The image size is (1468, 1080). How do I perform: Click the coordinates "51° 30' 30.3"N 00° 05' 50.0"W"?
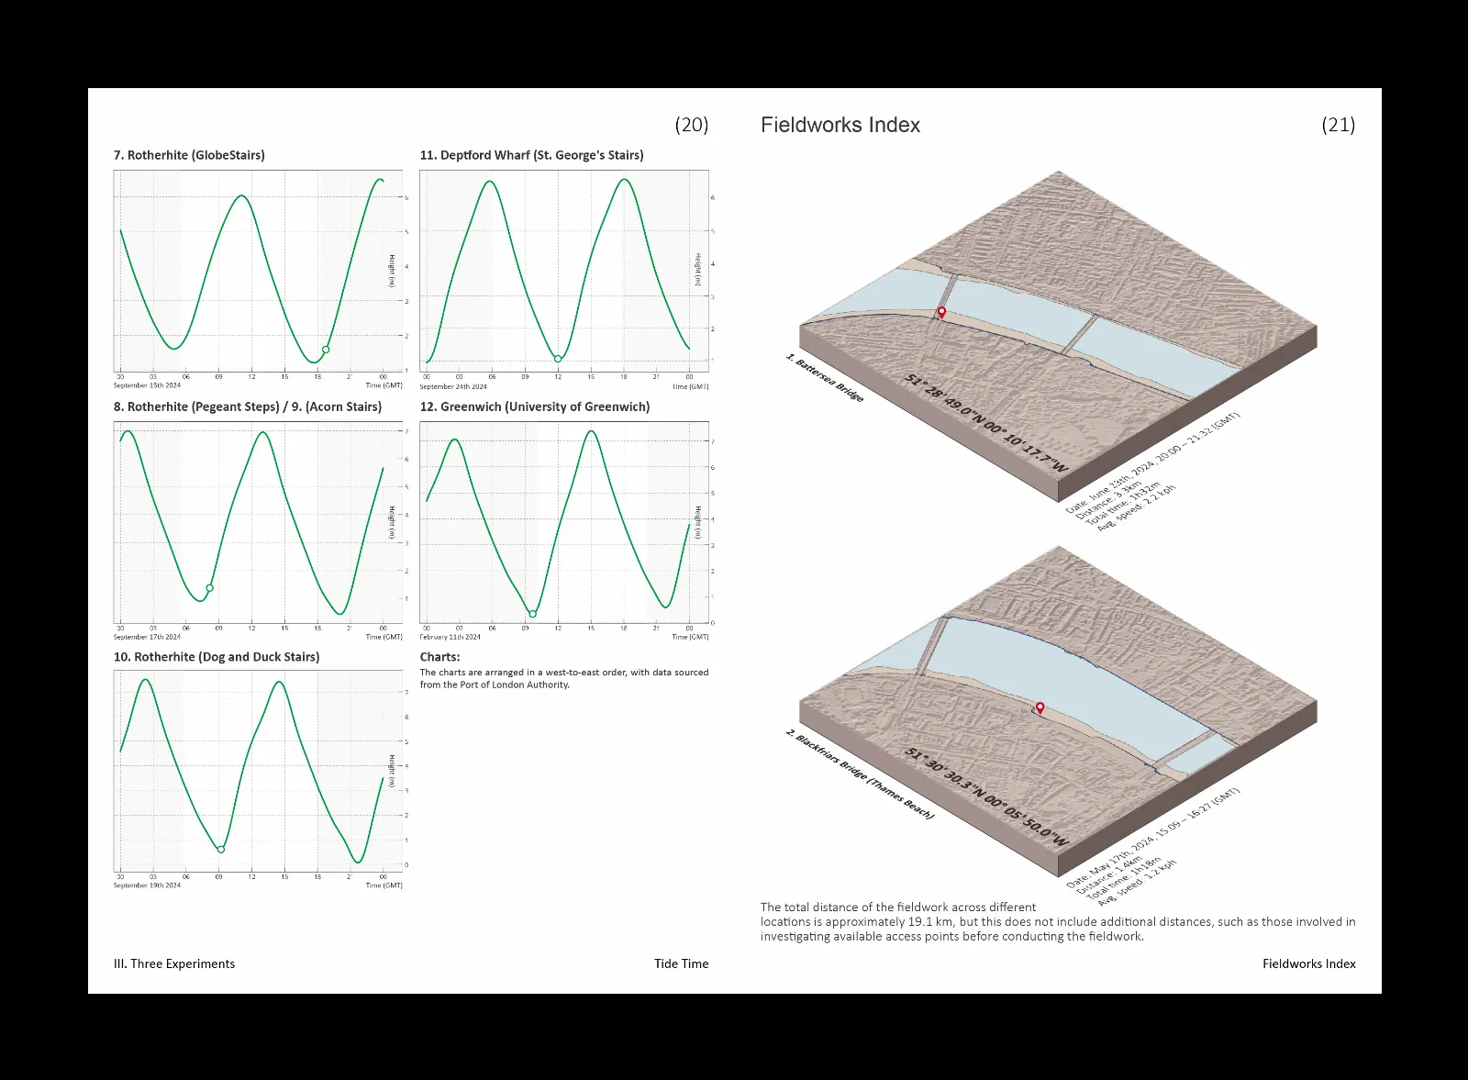(987, 797)
